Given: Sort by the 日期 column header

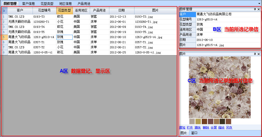Looking at the screenshot, I should pyautogui.click(x=122, y=10).
